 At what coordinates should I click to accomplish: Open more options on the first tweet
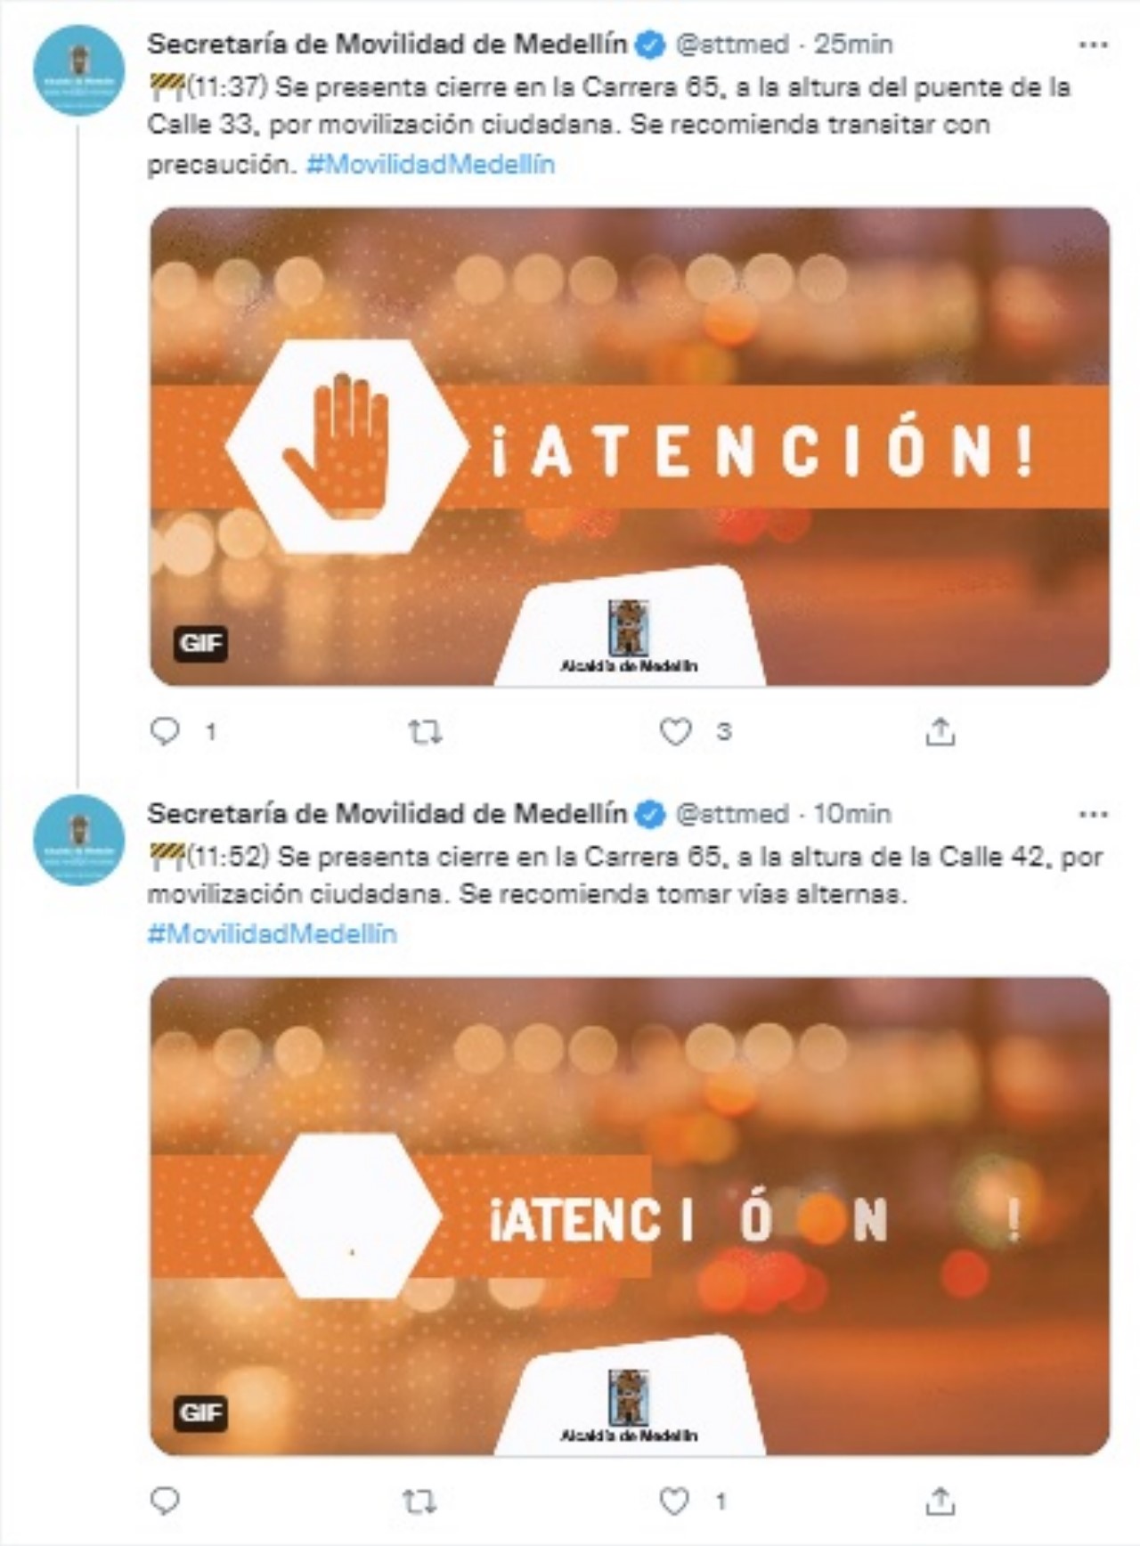[1093, 45]
